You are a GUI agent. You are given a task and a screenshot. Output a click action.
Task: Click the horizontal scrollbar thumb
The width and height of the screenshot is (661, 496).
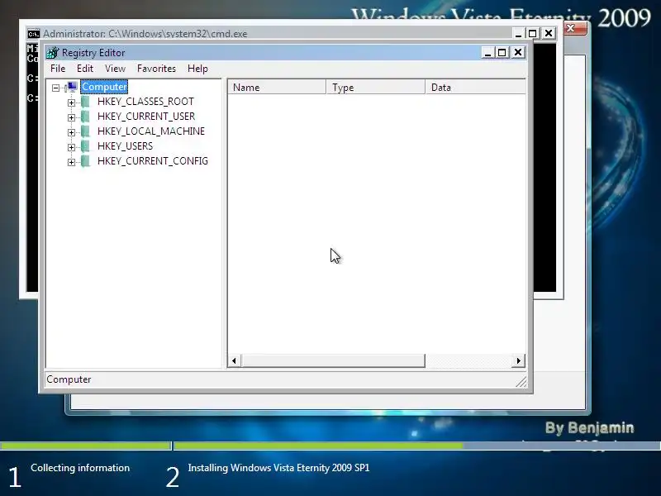[x=333, y=360]
